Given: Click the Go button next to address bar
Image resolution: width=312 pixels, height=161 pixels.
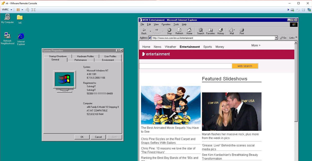Looking at the screenshot, I should pyautogui.click(x=283, y=38).
